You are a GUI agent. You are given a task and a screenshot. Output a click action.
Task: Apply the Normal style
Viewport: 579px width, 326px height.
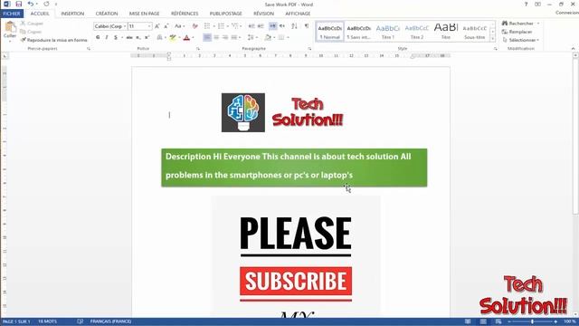click(x=329, y=32)
